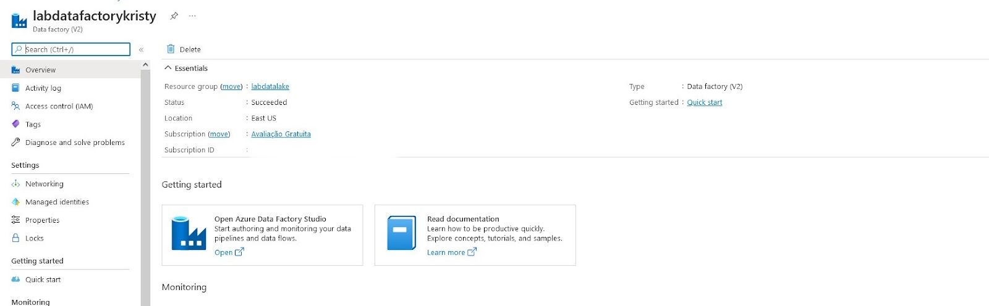The image size is (989, 306).
Task: Click the Azure Data Factory Studio icon
Action: pos(189,233)
